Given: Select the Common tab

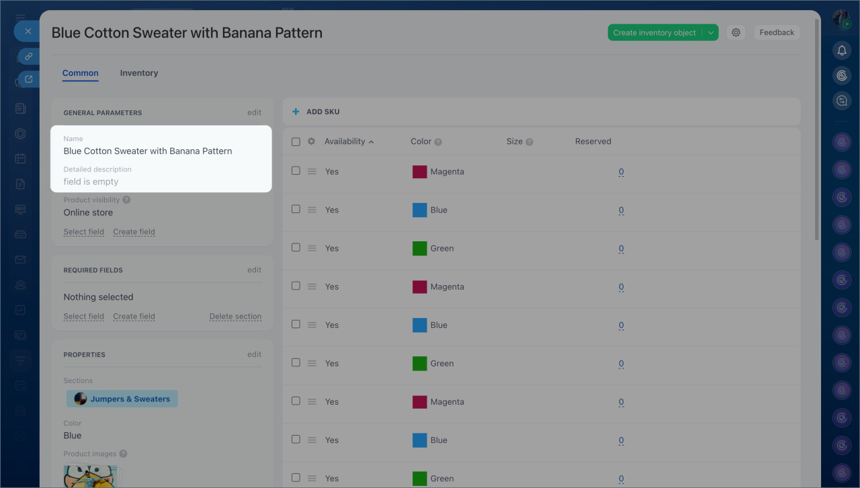Looking at the screenshot, I should [x=81, y=73].
